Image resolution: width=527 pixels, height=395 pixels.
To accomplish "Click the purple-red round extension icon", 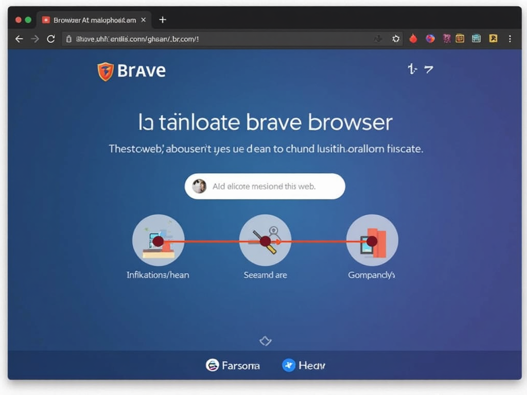I will (x=430, y=39).
